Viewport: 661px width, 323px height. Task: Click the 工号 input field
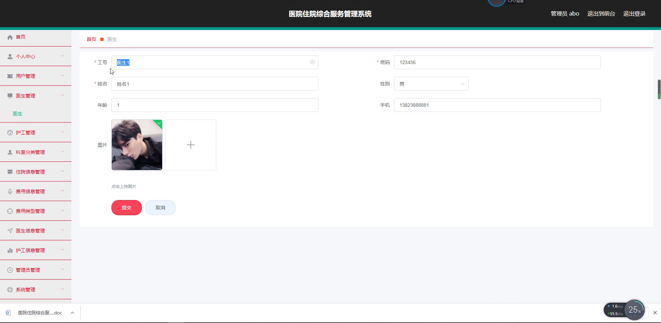point(215,62)
